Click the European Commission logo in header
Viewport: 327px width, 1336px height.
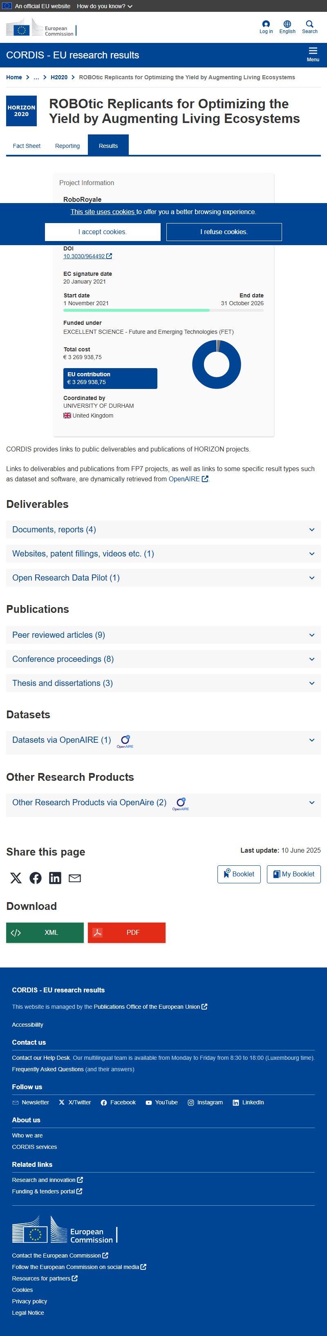41,27
